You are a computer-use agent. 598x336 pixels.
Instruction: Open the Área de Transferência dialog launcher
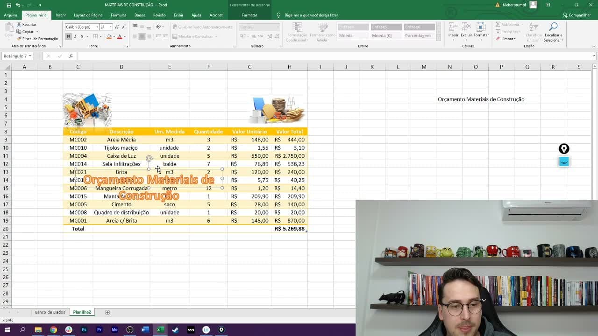tap(60, 46)
